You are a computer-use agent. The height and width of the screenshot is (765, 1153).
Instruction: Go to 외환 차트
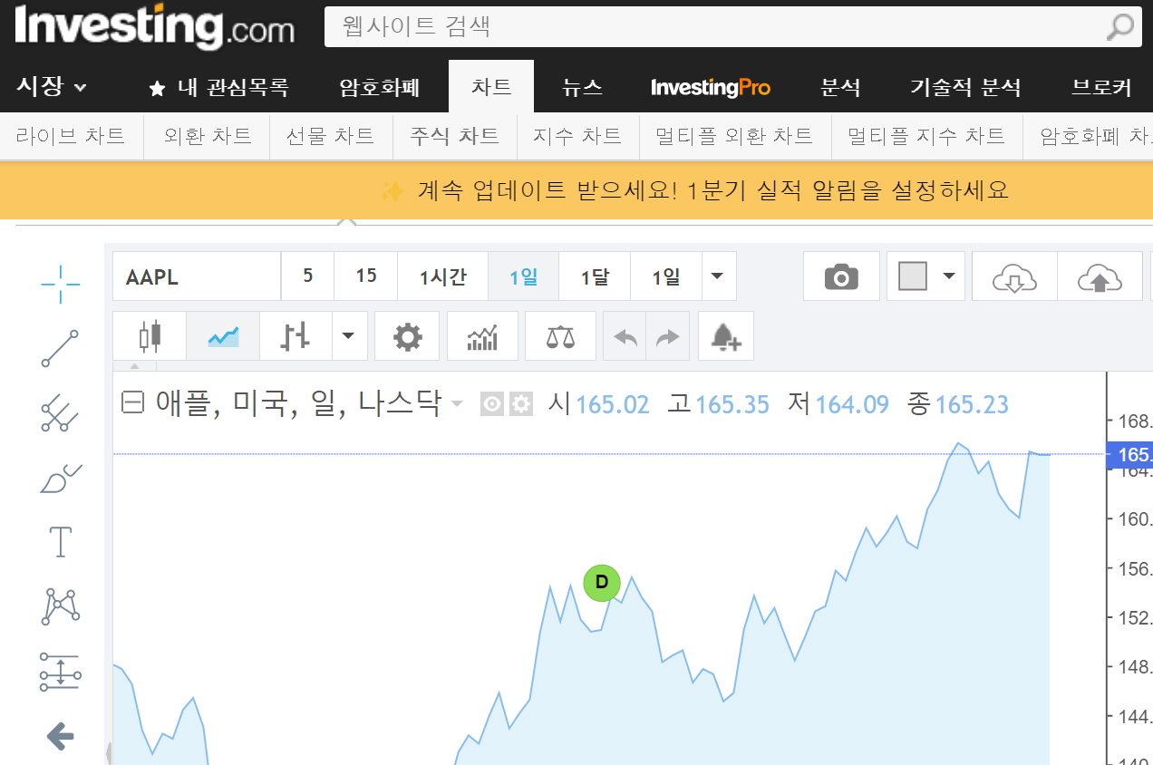208,136
